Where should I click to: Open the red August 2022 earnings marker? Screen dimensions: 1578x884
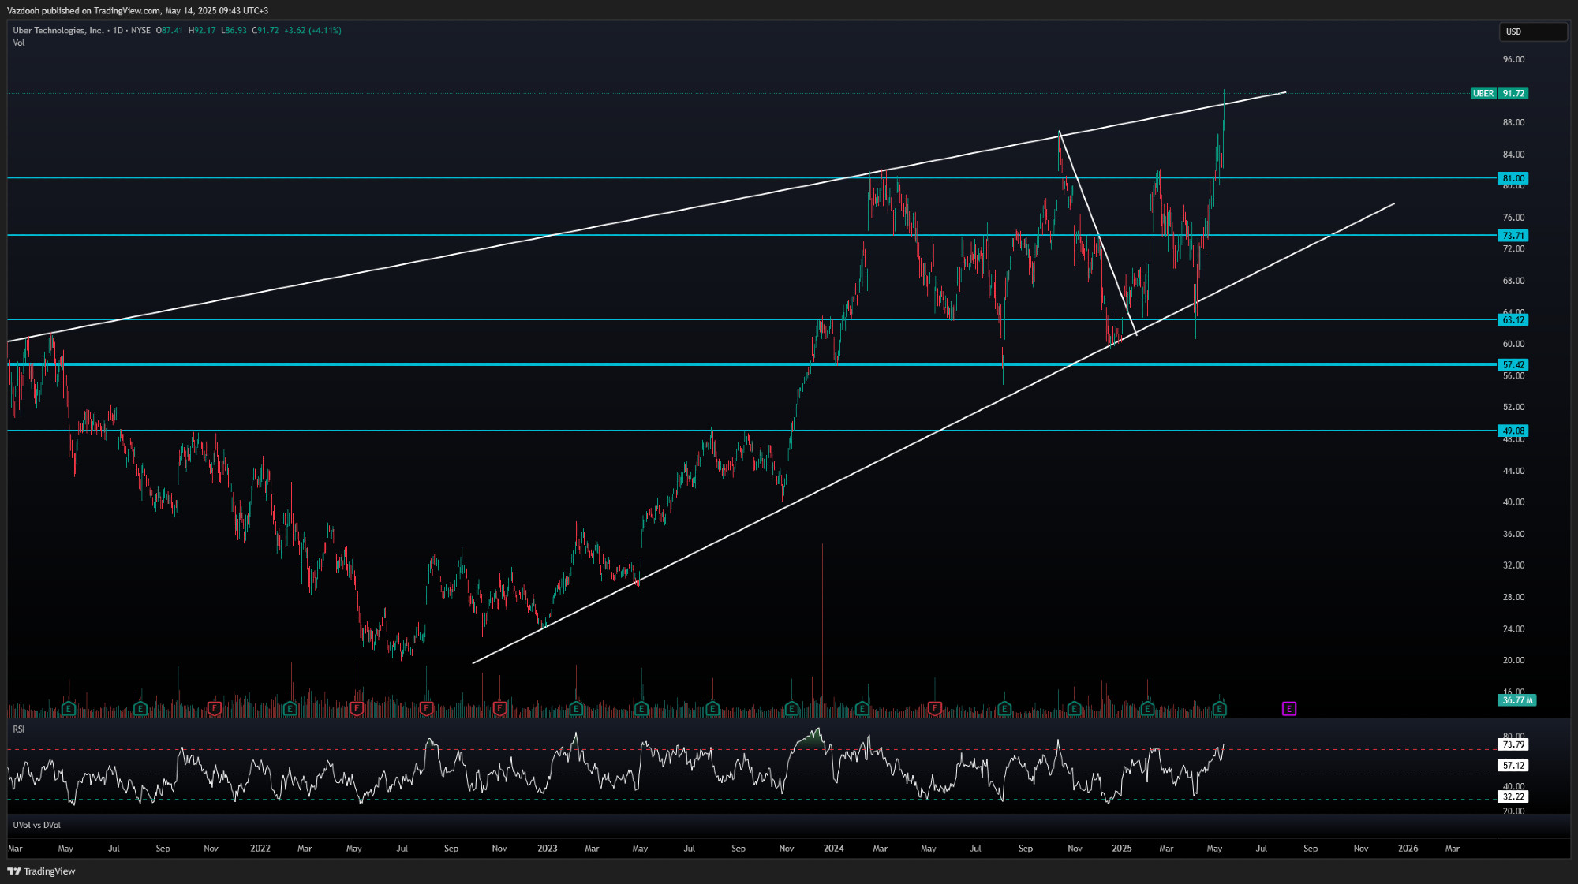pos(427,709)
